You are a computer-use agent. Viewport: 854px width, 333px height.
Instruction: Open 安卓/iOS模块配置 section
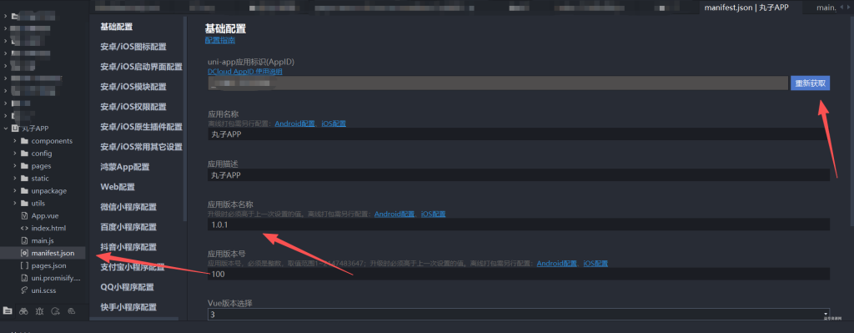(133, 87)
